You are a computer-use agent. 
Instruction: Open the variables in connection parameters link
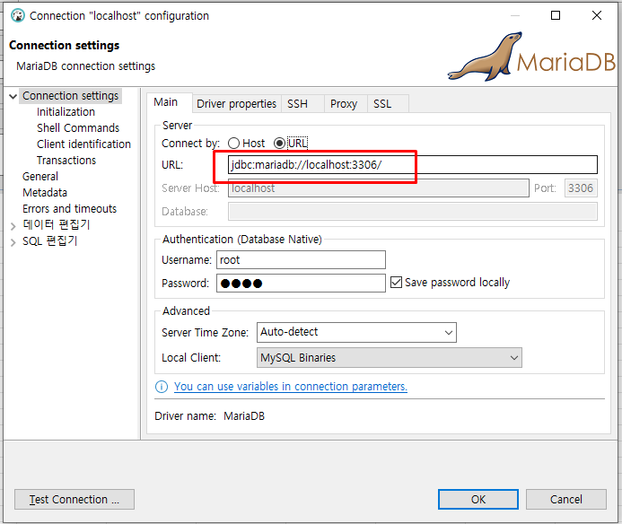point(291,387)
